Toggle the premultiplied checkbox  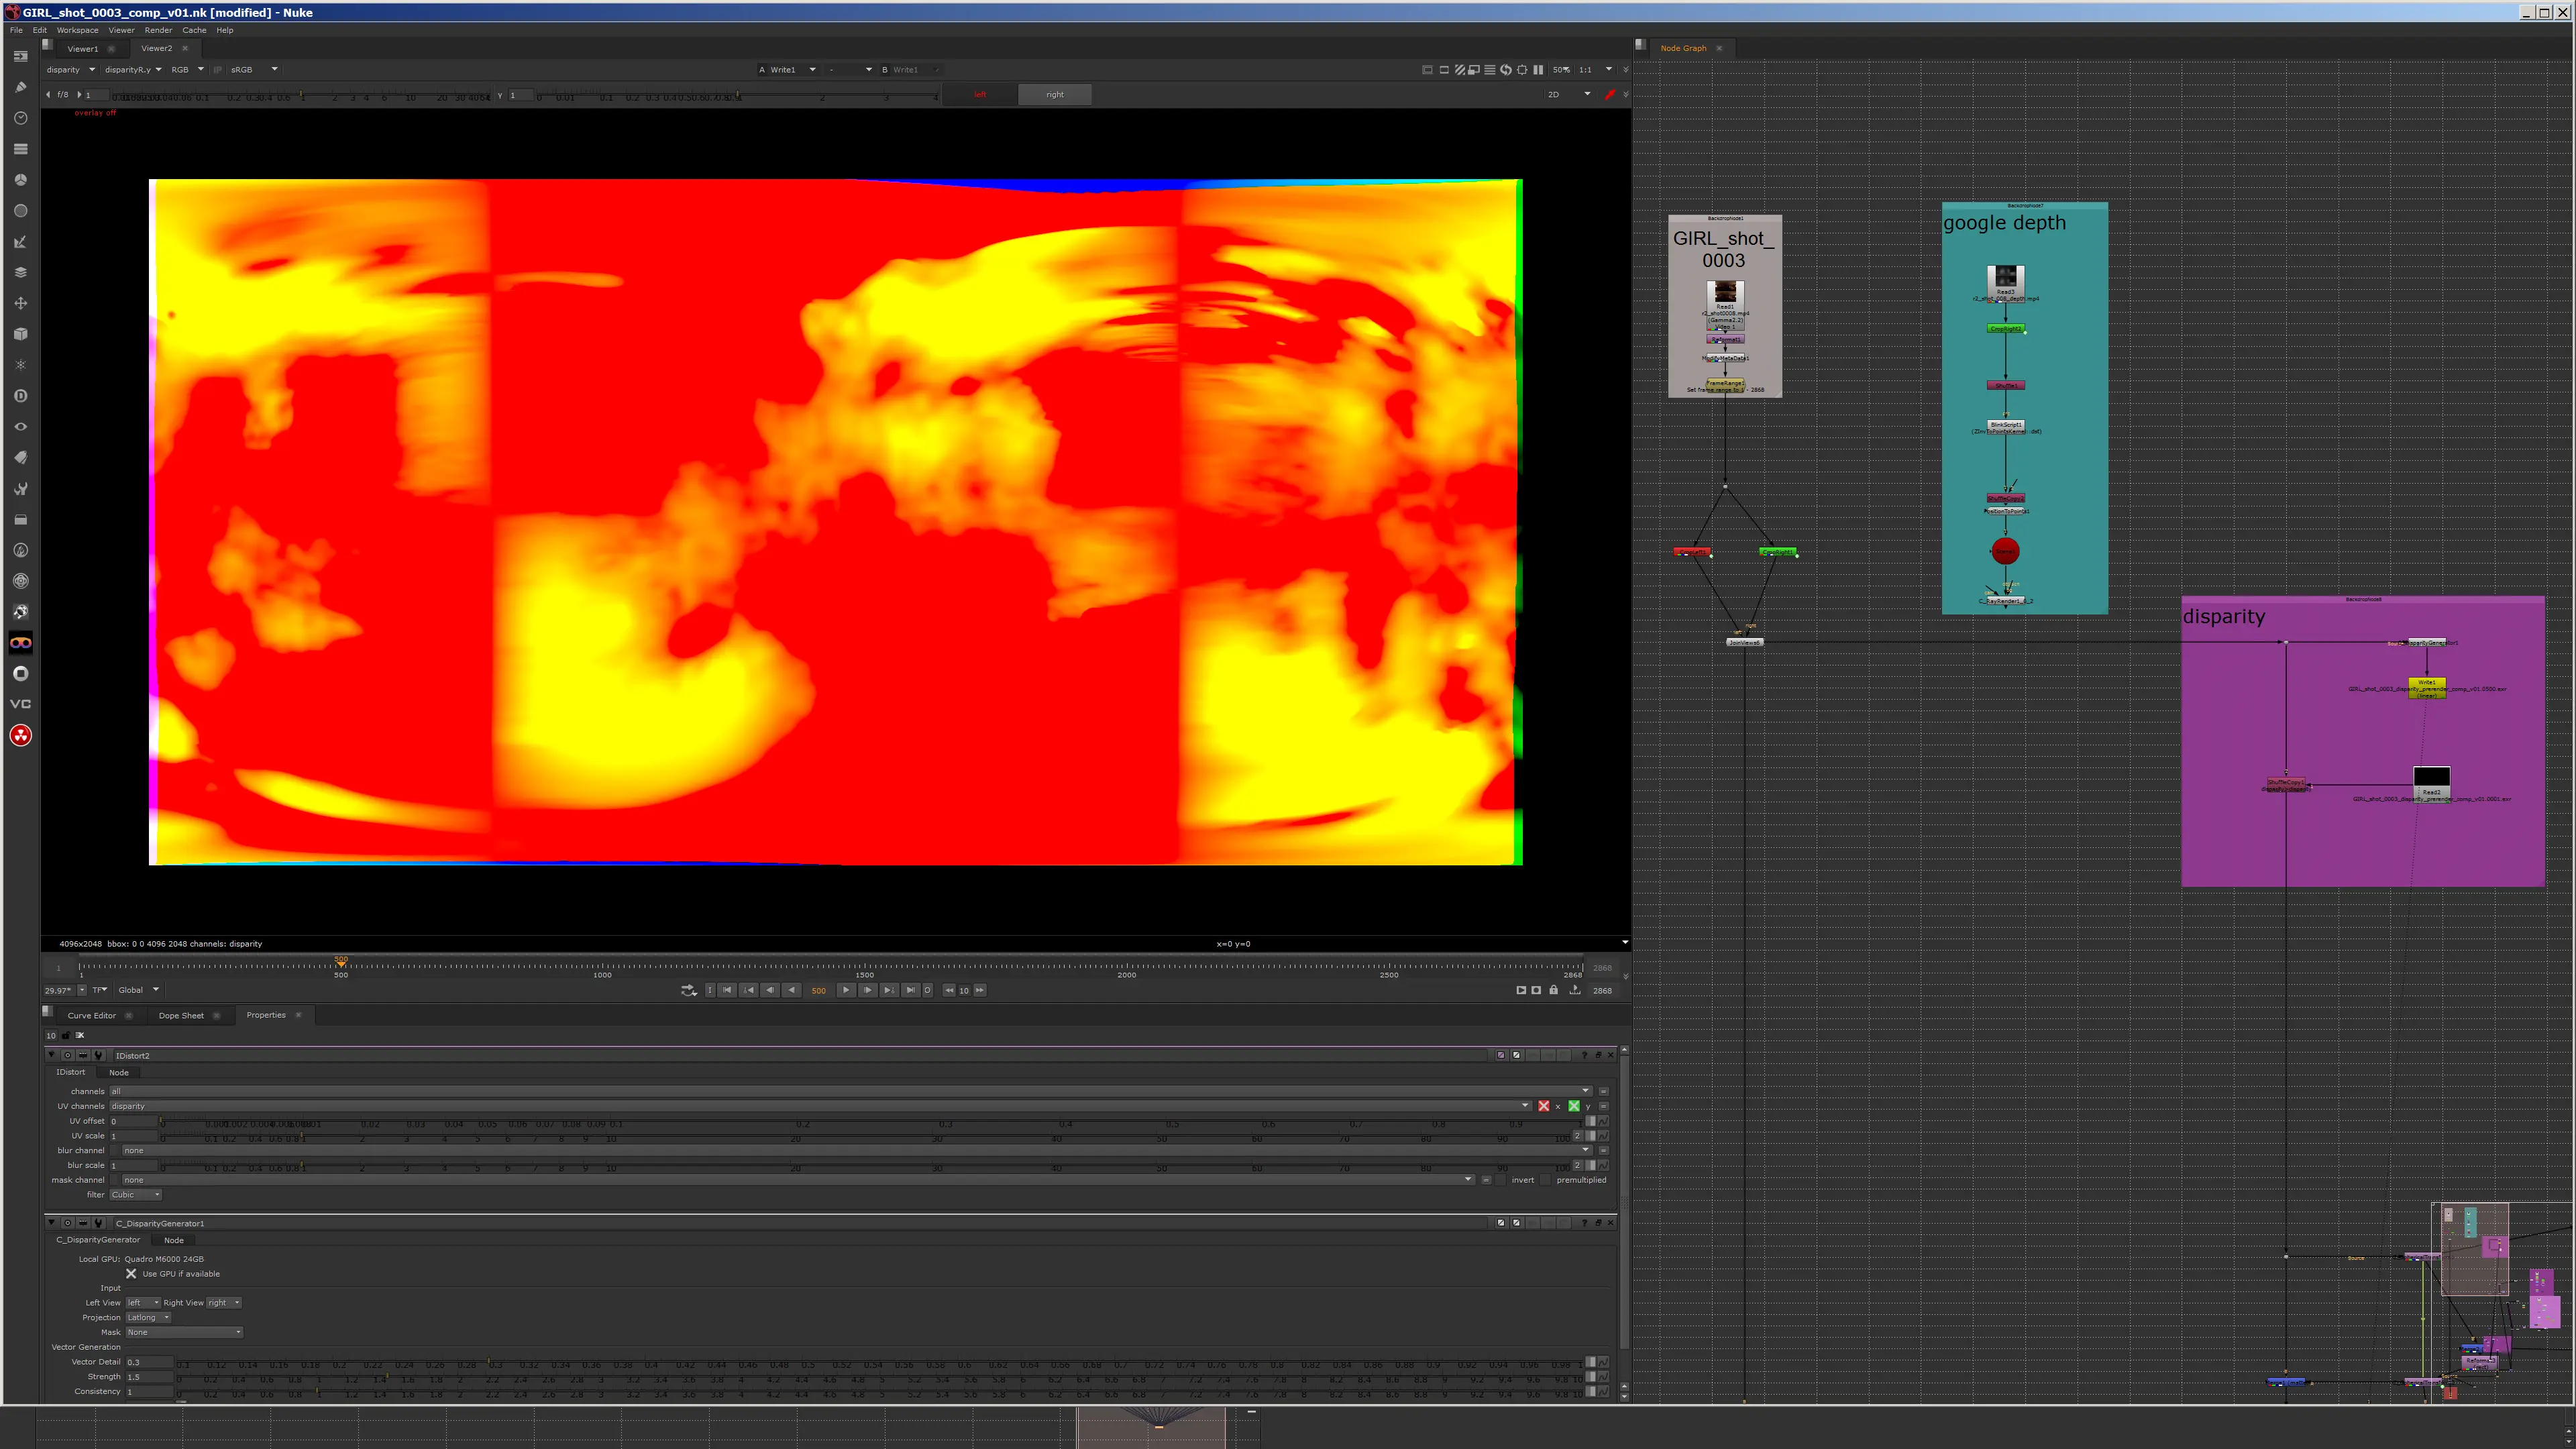point(1547,1180)
